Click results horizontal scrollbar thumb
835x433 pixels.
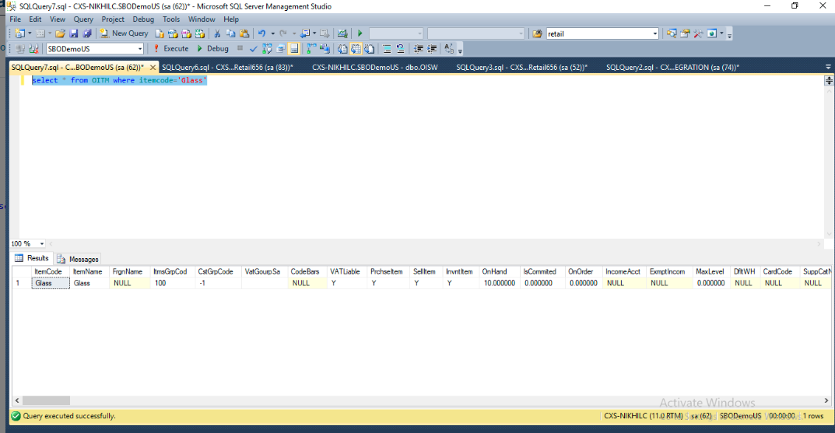pyautogui.click(x=47, y=400)
